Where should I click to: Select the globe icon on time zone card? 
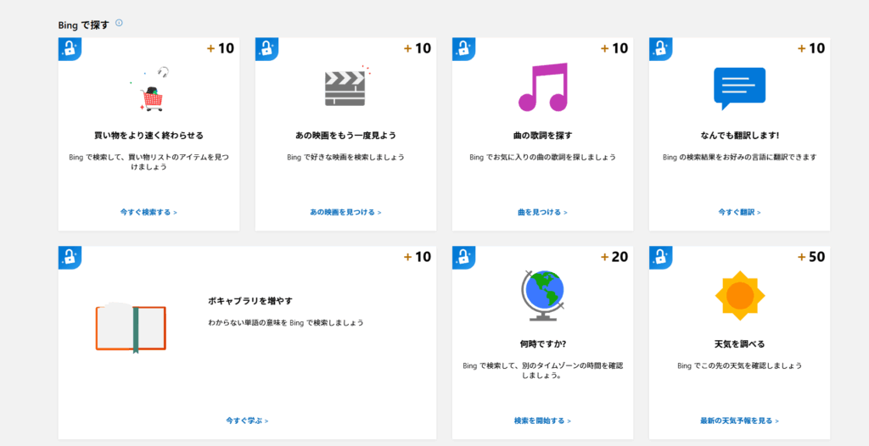pyautogui.click(x=542, y=294)
